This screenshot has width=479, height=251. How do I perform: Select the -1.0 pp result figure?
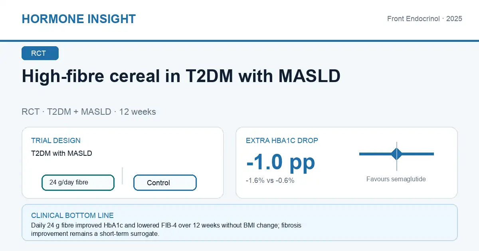281,161
